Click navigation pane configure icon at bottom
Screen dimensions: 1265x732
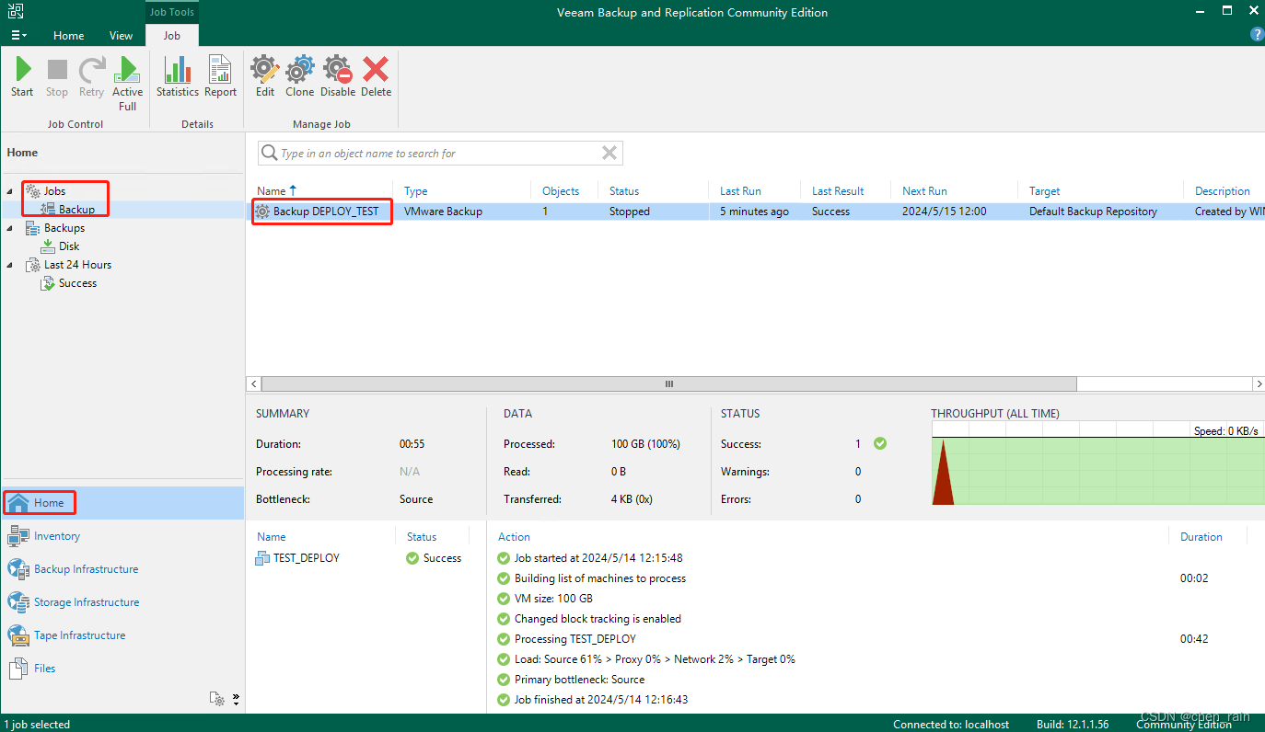click(217, 699)
